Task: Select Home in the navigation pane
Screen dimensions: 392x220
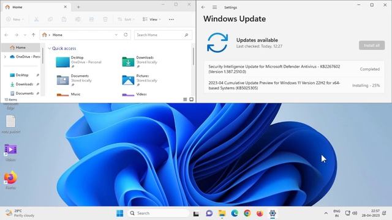Action: (x=21, y=48)
